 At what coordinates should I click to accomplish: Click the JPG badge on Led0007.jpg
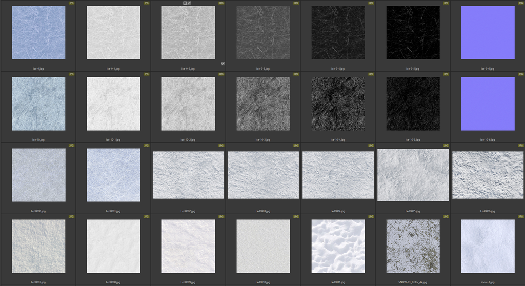(71, 217)
